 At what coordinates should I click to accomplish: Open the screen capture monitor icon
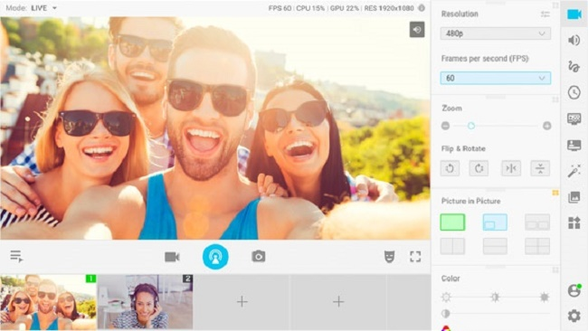(574, 118)
